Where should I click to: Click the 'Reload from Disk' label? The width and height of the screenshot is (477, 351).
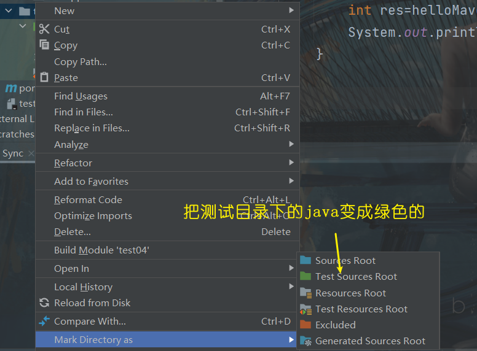92,303
